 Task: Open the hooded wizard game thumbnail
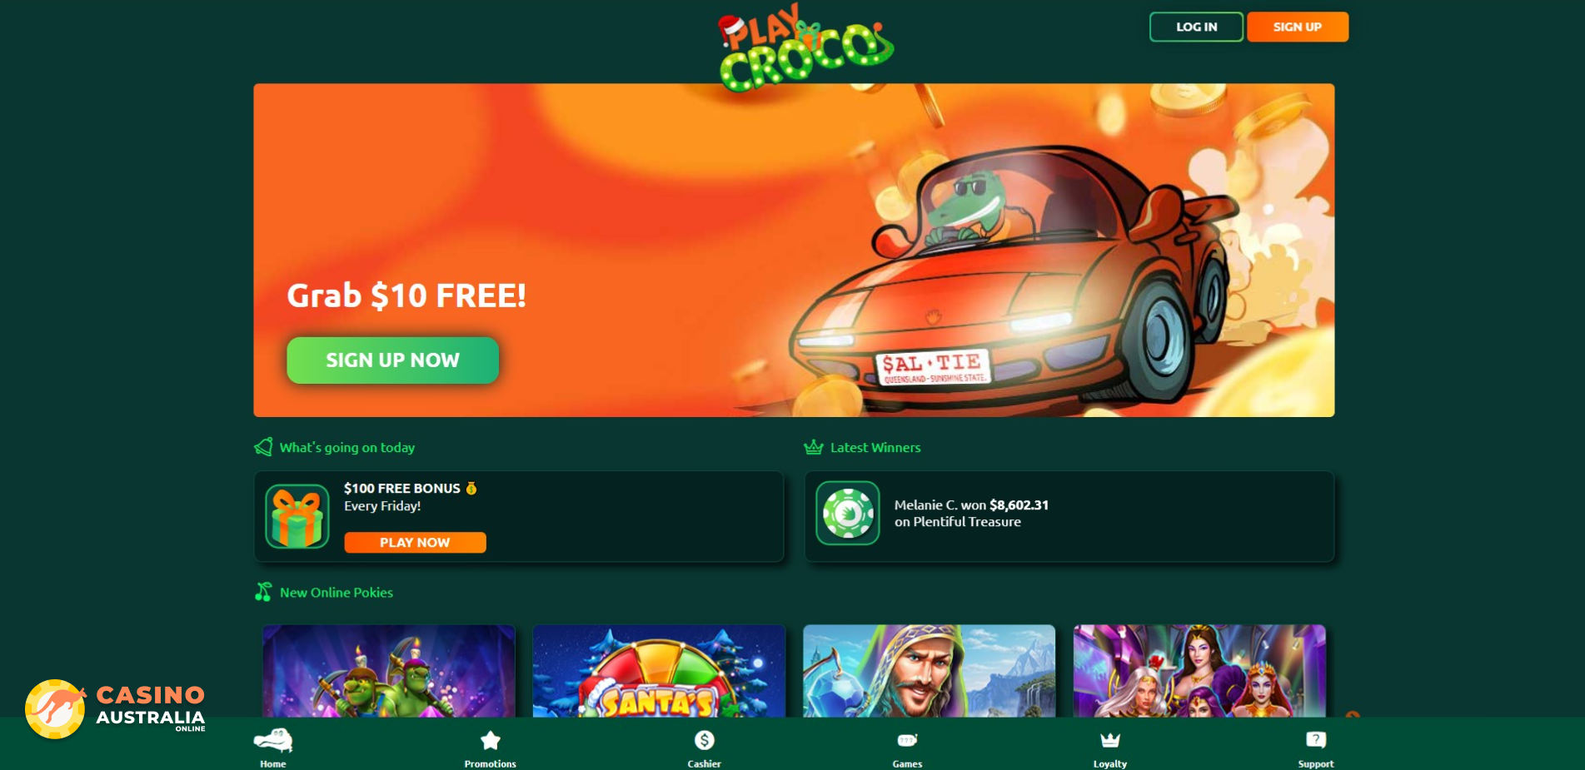pyautogui.click(x=929, y=671)
